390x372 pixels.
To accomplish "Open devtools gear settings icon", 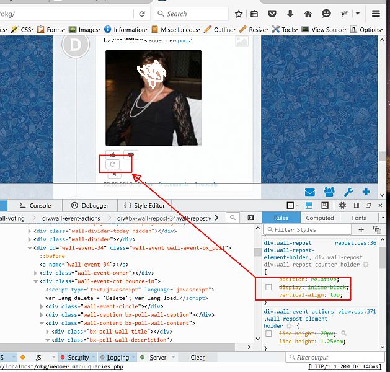I will click(342, 205).
